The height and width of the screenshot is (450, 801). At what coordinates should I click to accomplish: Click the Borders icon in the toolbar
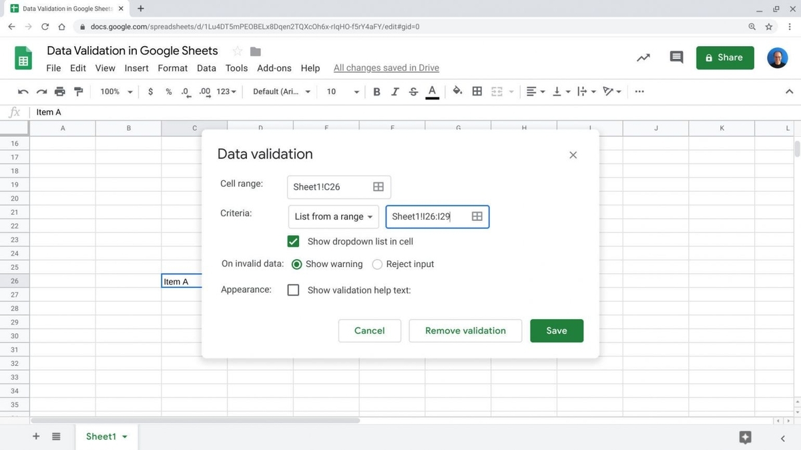click(x=477, y=91)
